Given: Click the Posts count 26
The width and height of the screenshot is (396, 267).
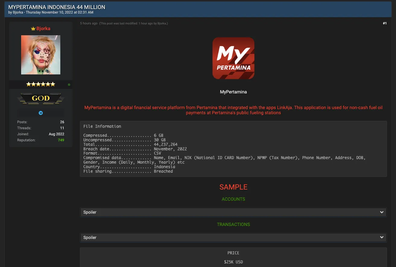Looking at the screenshot, I should pos(62,122).
